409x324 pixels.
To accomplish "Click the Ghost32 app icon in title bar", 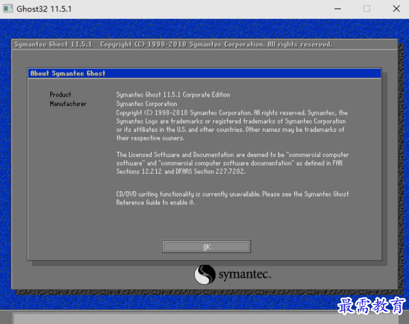I will 8,9.
